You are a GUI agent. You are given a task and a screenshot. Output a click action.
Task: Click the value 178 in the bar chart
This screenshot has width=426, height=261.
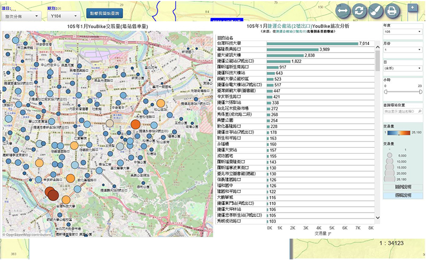273,132
